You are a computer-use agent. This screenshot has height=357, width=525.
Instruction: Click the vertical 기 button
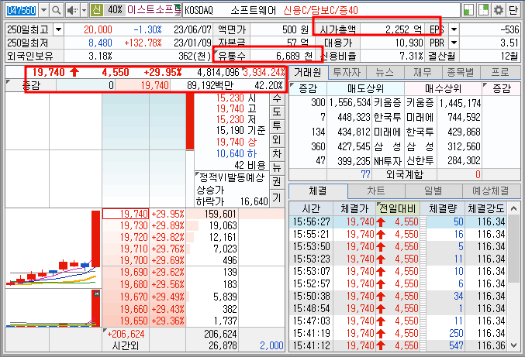pyautogui.click(x=277, y=198)
